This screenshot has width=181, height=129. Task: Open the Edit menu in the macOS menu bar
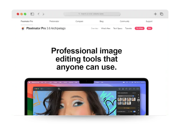46,82
